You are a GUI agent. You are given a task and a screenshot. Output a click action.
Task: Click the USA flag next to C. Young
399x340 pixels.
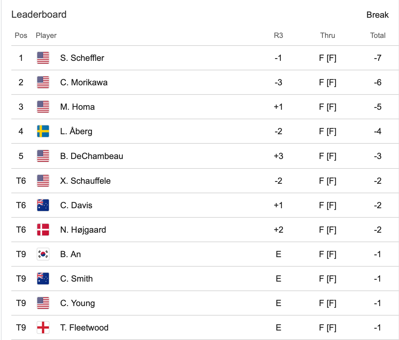pos(43,303)
